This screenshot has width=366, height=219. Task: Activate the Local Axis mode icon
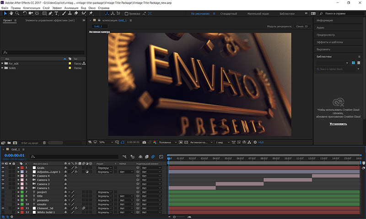tap(107, 14)
